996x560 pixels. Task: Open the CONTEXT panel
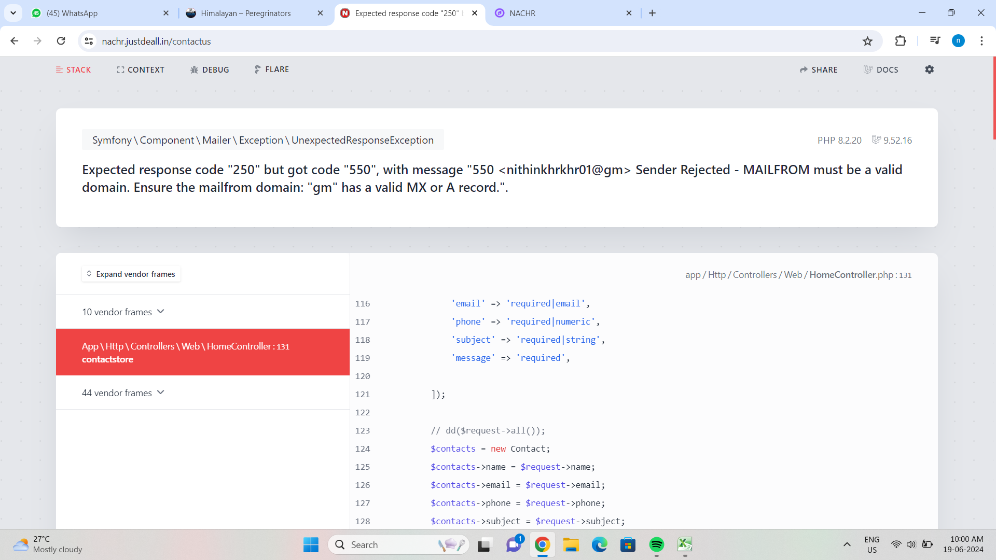coord(141,69)
